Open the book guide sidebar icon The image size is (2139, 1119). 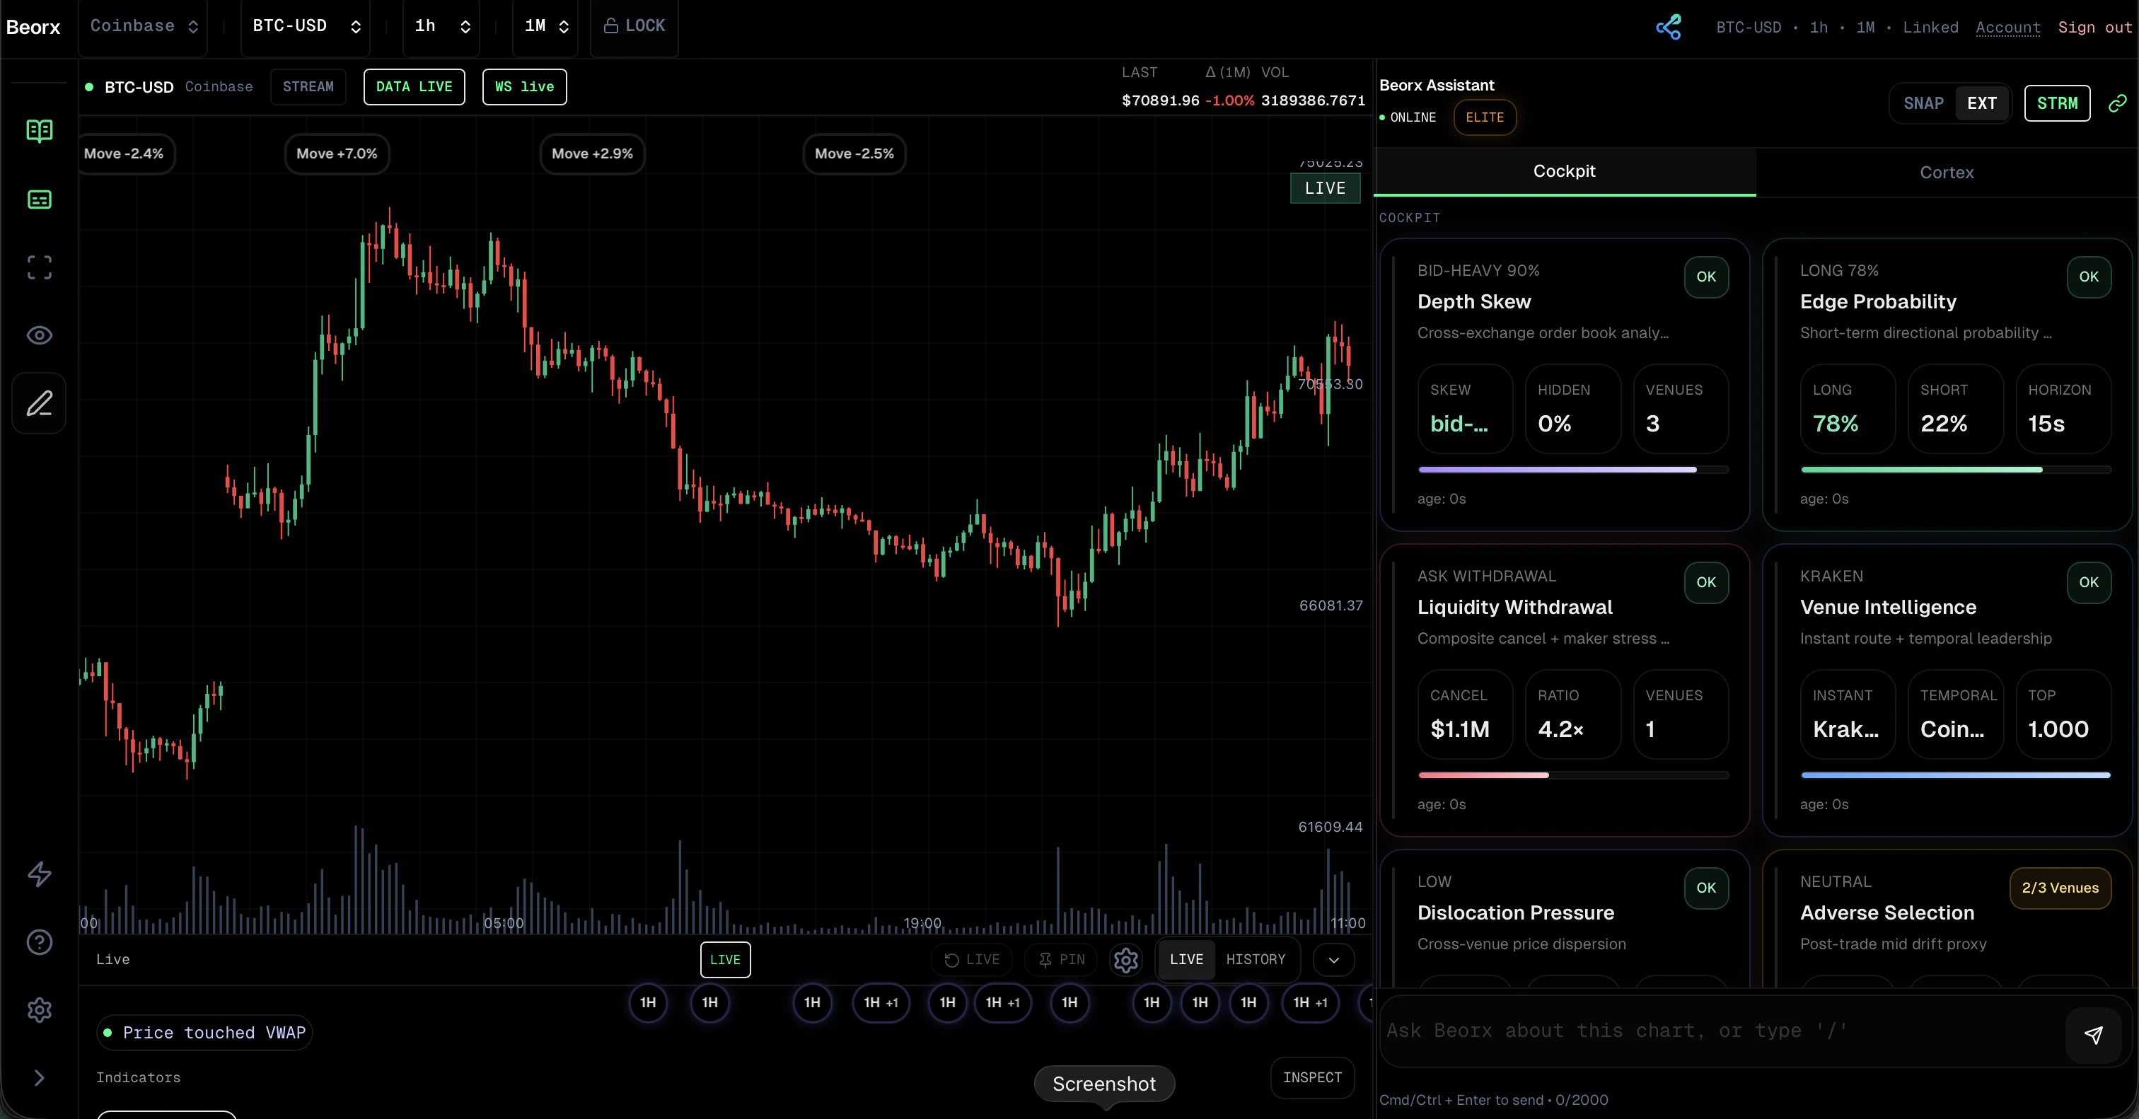(39, 130)
